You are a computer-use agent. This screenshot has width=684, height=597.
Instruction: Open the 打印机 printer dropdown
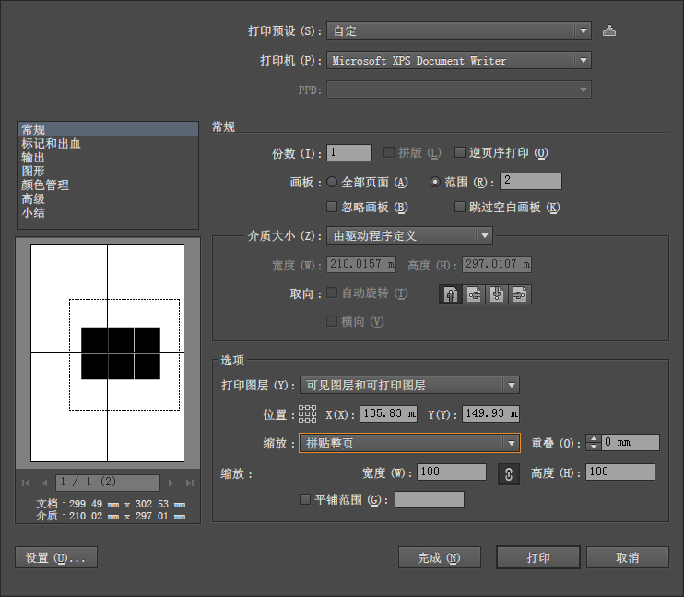458,61
